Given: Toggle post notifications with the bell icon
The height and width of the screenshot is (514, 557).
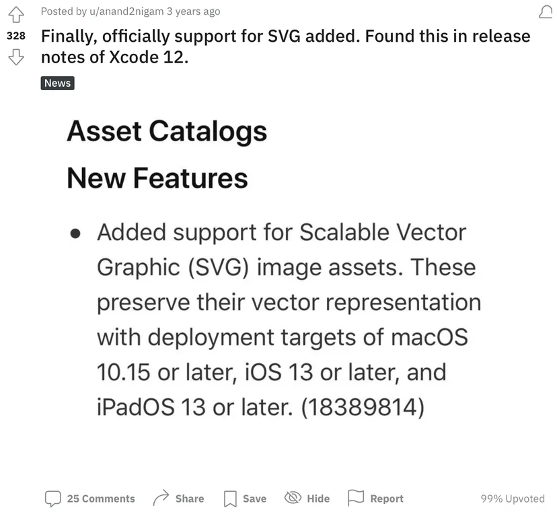Looking at the screenshot, I should (546, 11).
